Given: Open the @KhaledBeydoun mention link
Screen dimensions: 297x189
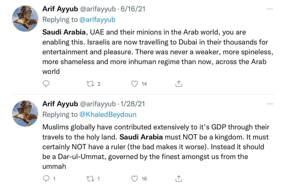Looking at the screenshot, I should [x=108, y=115].
